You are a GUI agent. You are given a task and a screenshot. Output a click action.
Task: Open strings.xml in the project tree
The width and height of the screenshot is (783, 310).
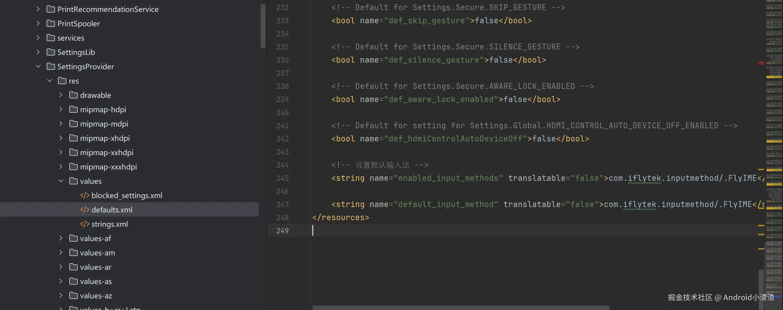109,224
